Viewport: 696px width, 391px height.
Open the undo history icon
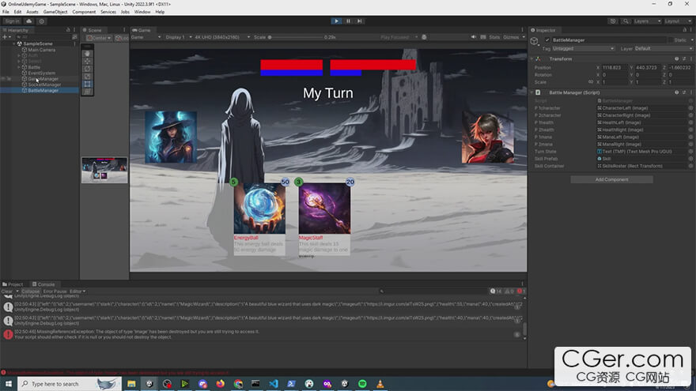coord(613,21)
